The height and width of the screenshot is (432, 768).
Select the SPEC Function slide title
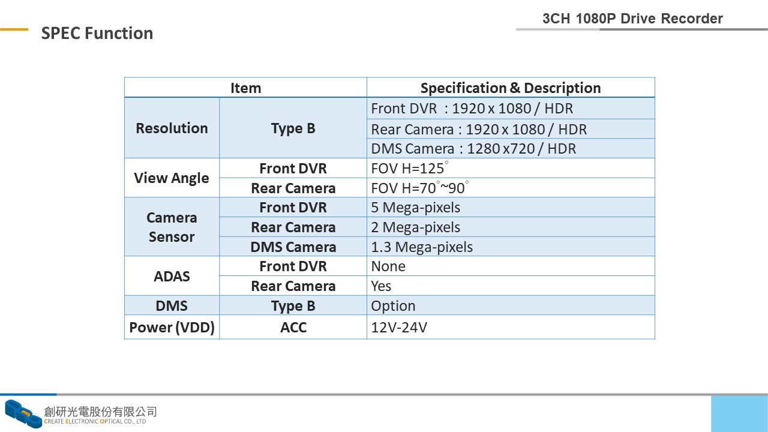click(x=97, y=33)
